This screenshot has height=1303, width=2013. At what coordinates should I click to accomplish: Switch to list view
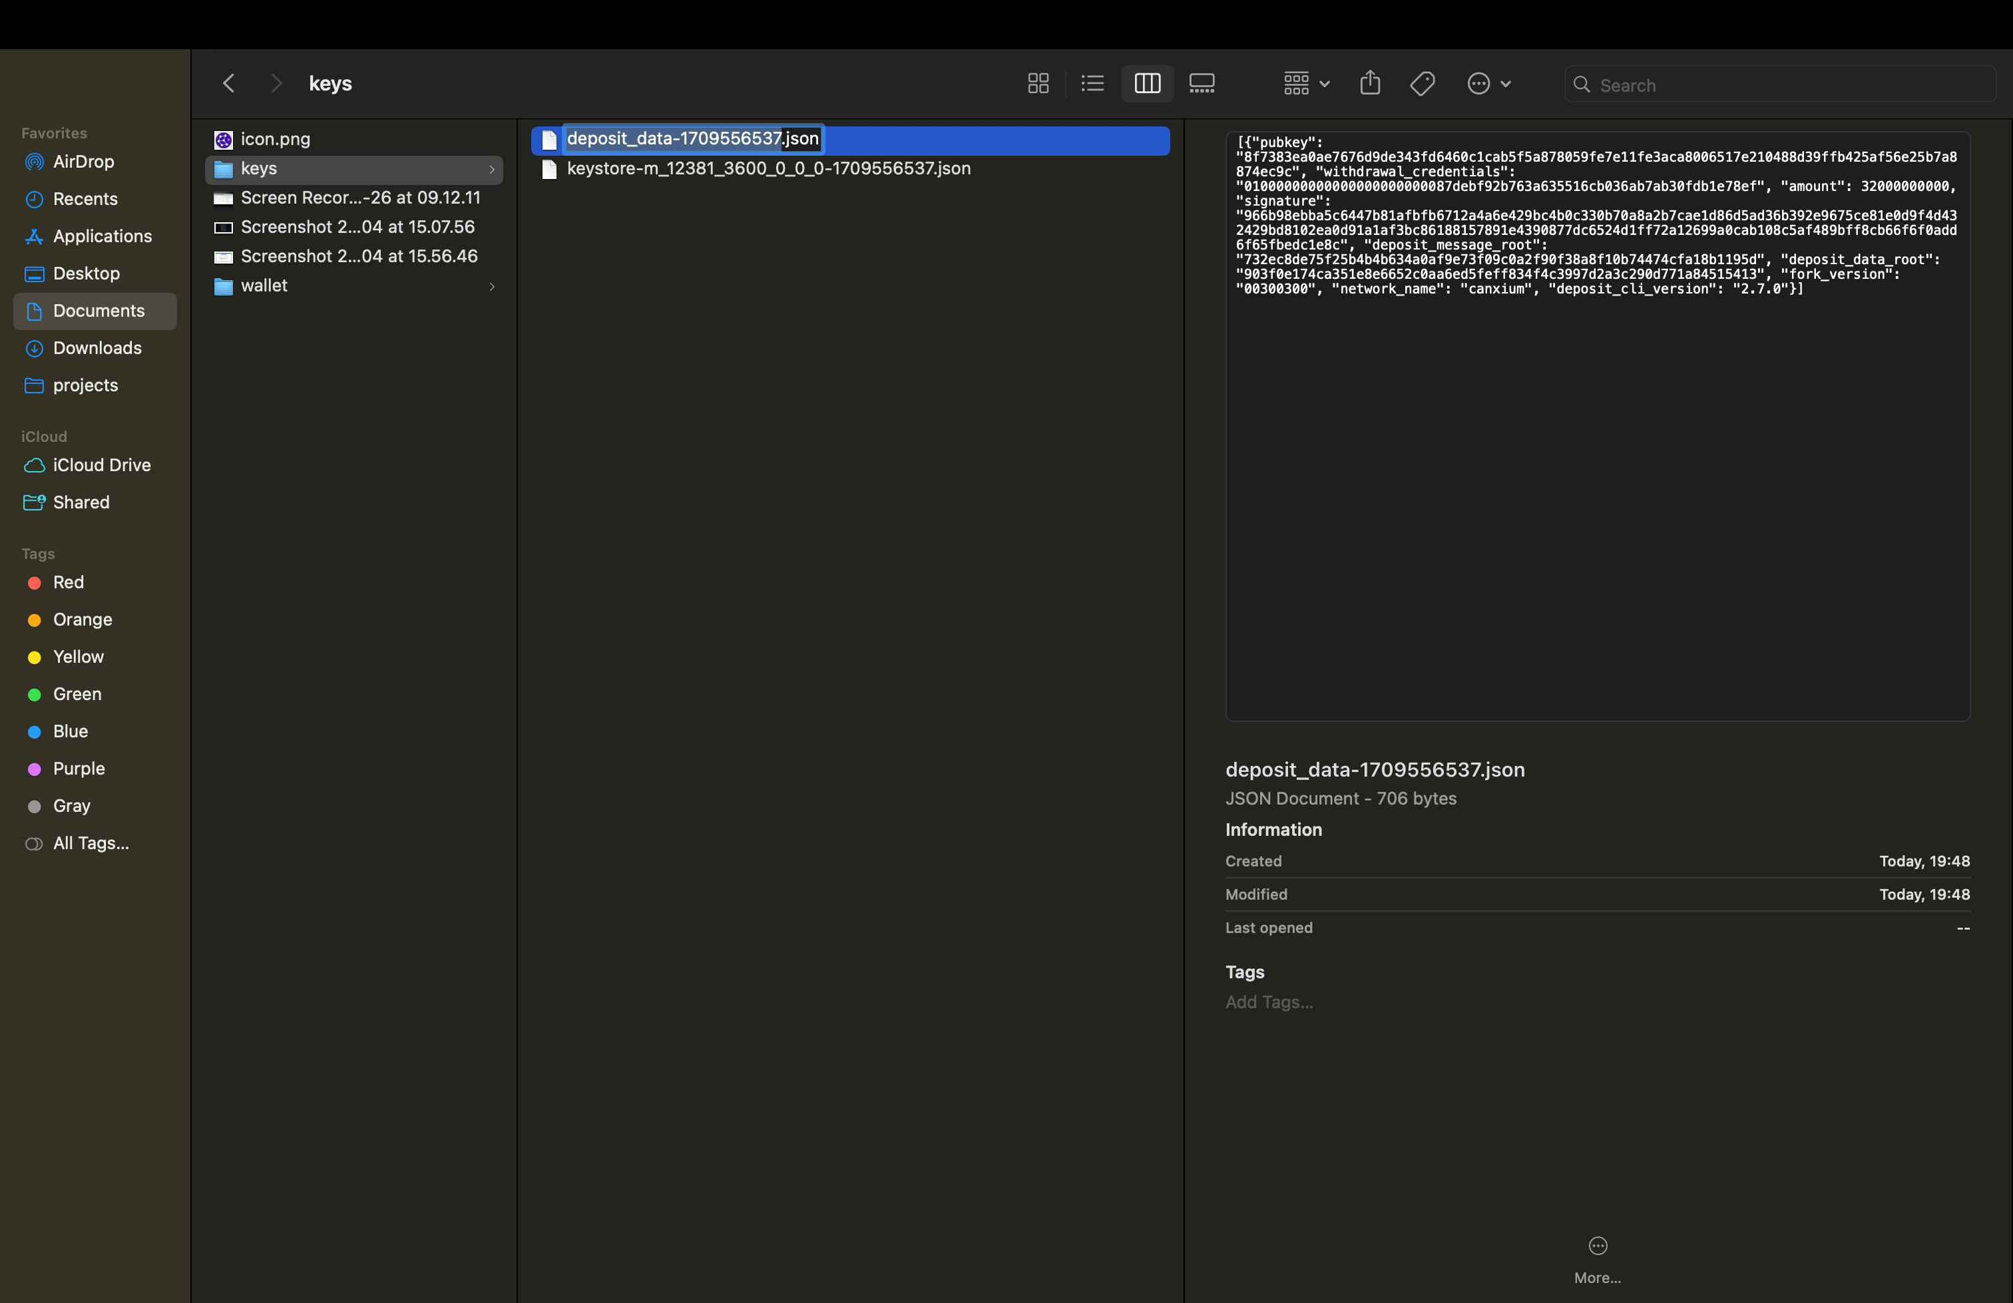pos(1092,84)
